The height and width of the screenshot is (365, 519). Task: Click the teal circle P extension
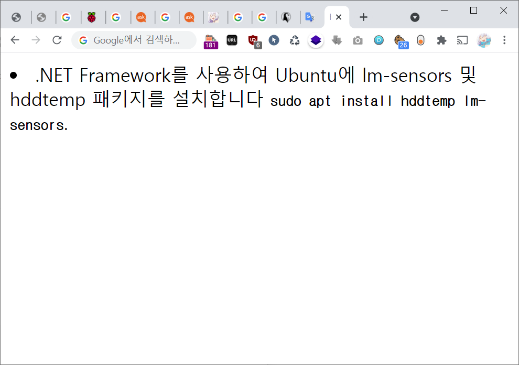click(x=379, y=40)
